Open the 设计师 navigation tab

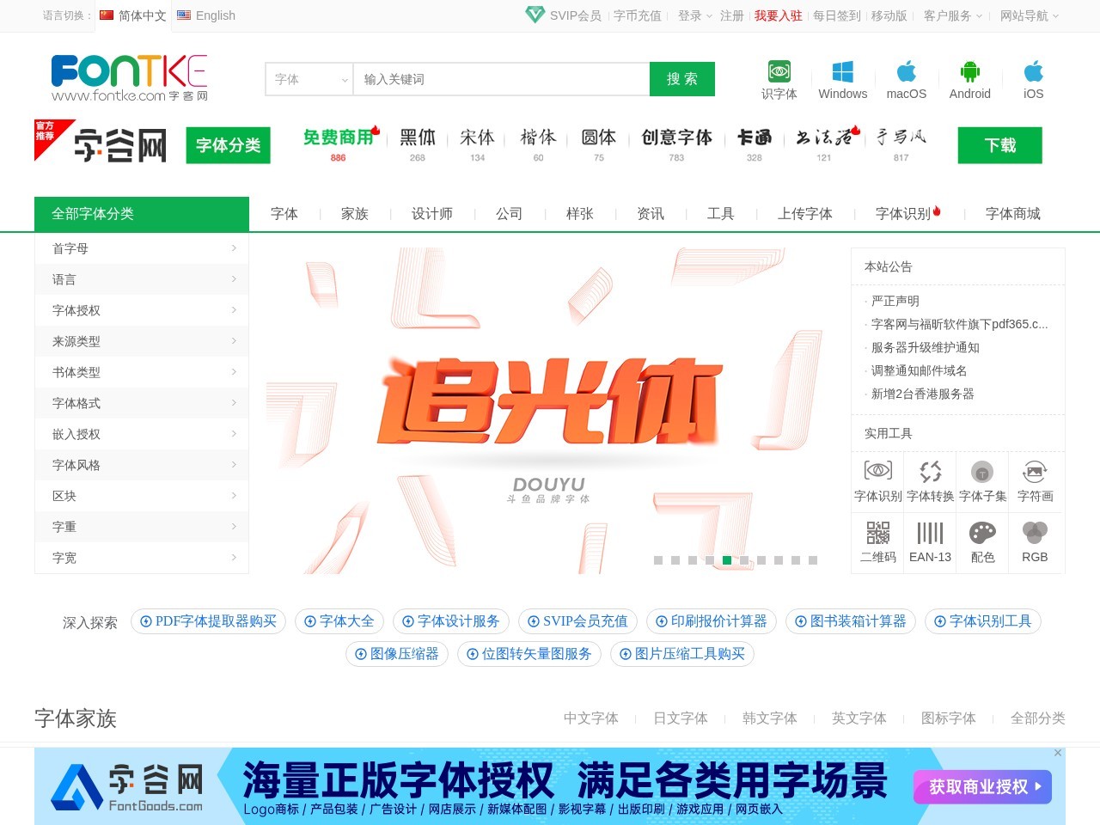[x=431, y=214]
